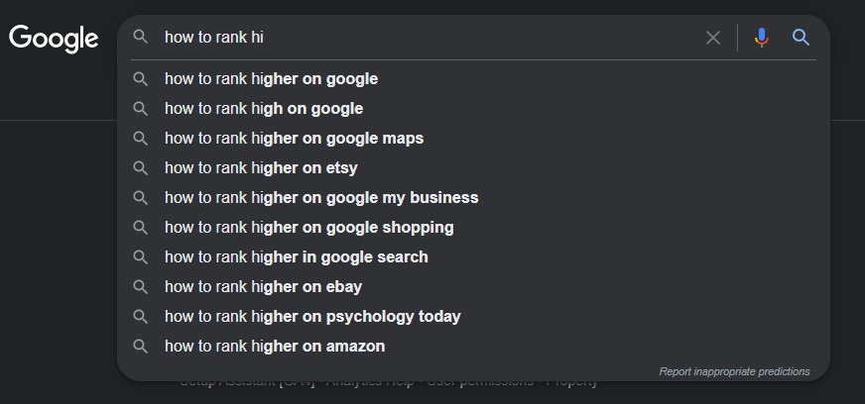Open 'Report inappropriate predictions' link
Screen dimensions: 865x404
(x=734, y=371)
